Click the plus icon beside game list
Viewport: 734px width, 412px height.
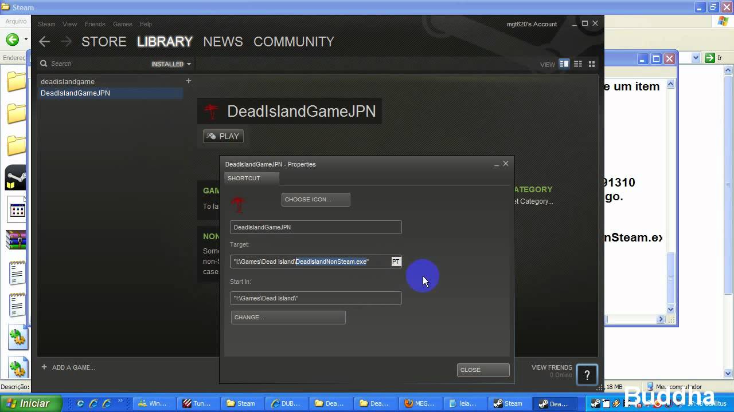point(188,81)
